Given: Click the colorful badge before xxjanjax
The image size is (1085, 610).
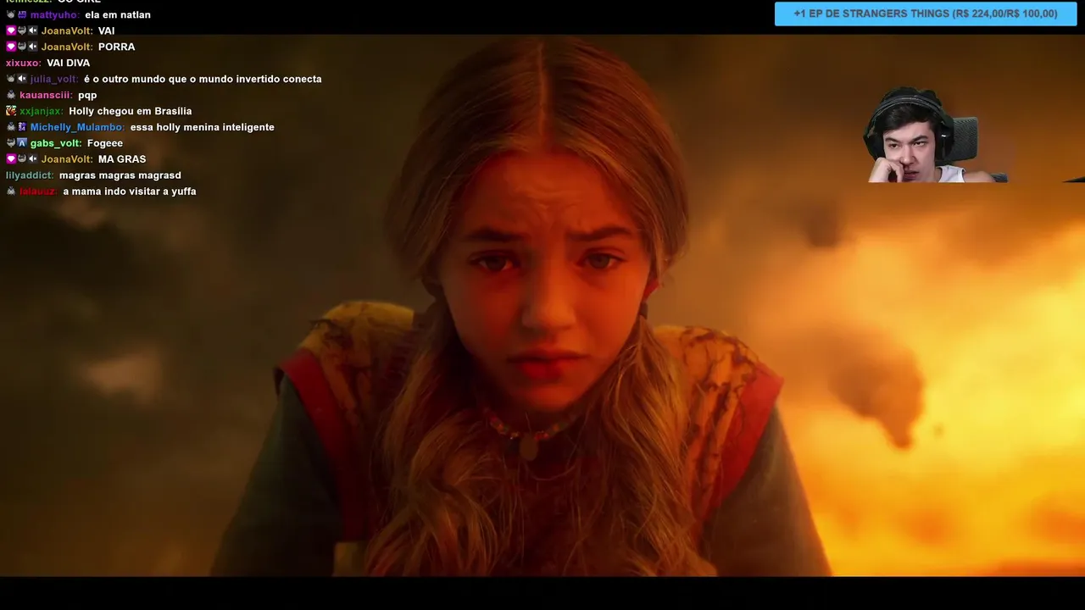Looking at the screenshot, I should (11, 111).
